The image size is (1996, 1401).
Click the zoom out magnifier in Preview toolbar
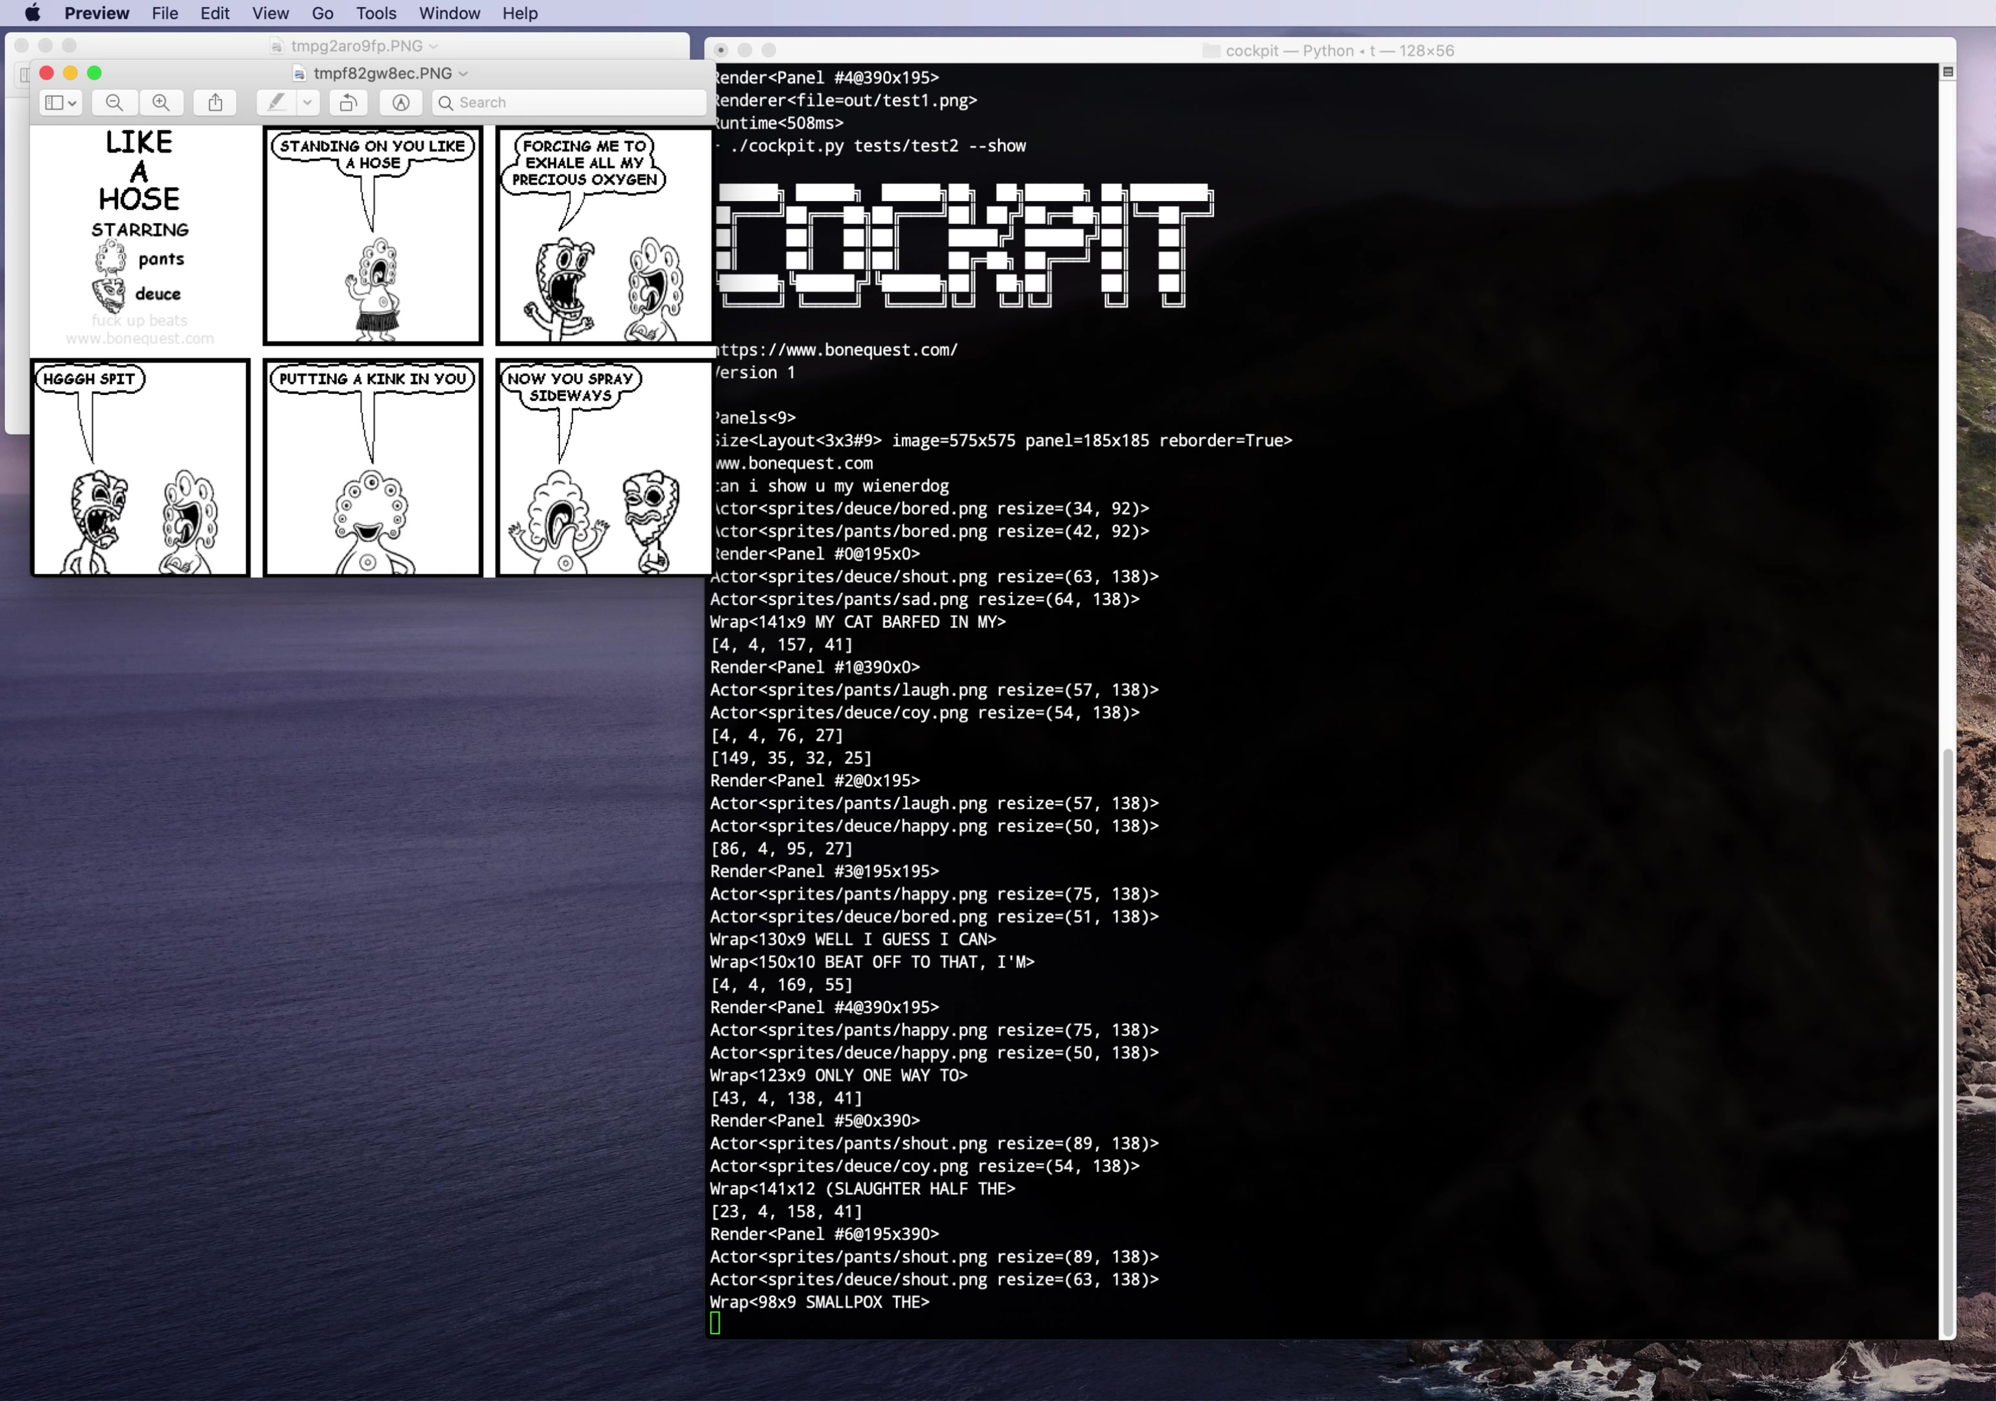click(x=114, y=102)
